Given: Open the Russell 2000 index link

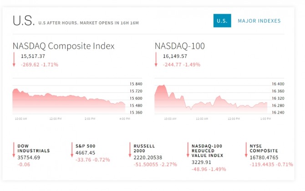Looking at the screenshot, I should pyautogui.click(x=144, y=148).
